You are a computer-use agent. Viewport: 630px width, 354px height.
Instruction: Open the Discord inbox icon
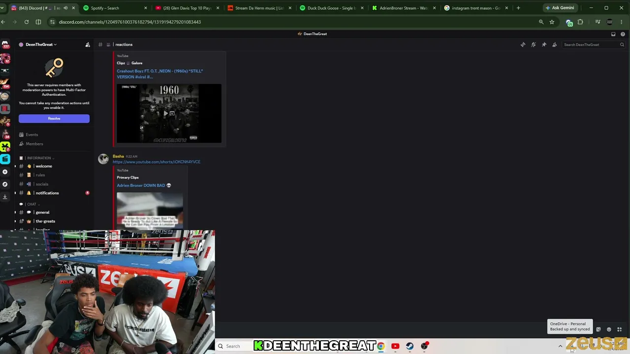tap(613, 34)
